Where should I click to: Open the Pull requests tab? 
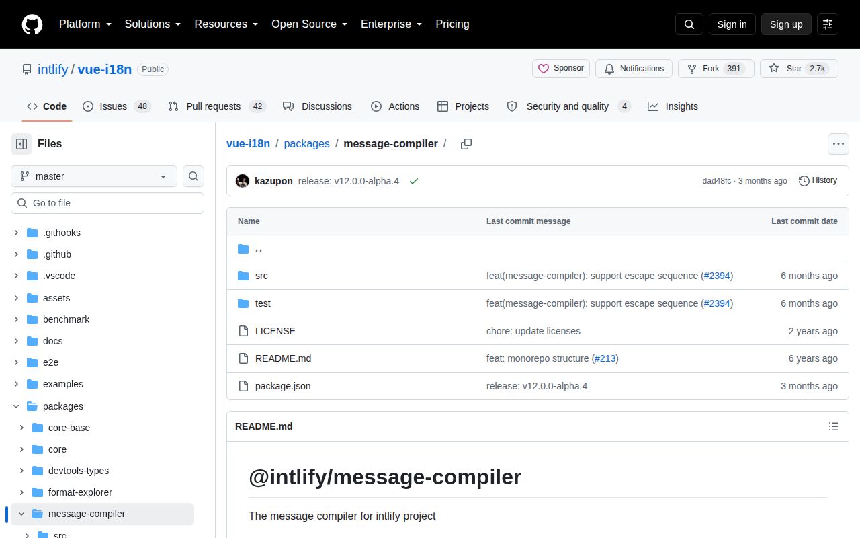pyautogui.click(x=217, y=106)
